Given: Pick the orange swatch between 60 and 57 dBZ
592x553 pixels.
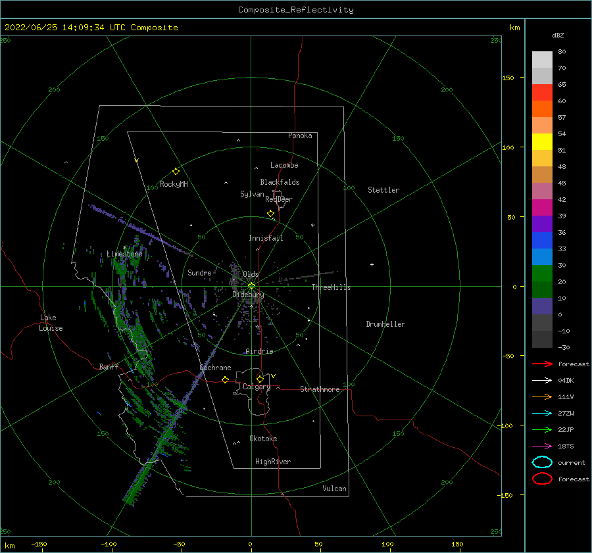Looking at the screenshot, I should (x=542, y=109).
